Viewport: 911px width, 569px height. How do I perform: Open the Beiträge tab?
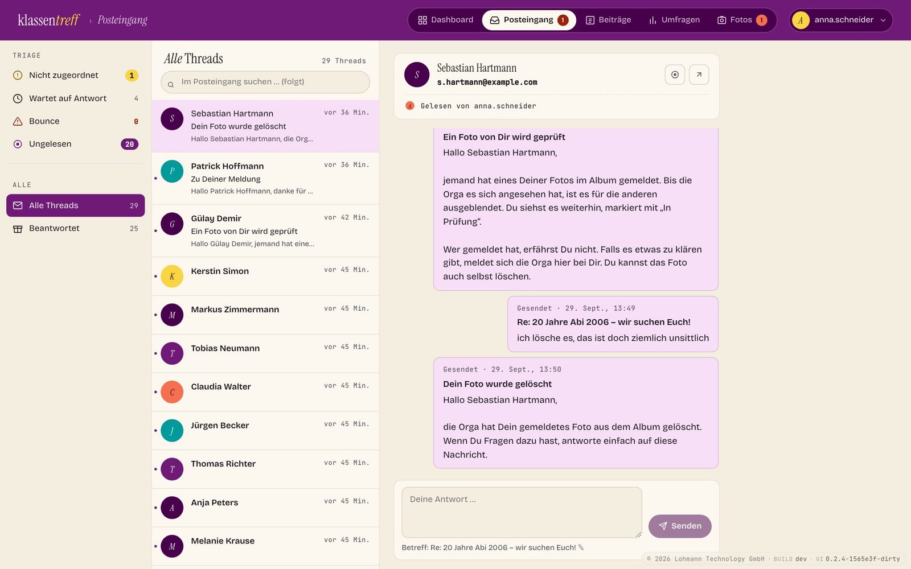click(608, 20)
